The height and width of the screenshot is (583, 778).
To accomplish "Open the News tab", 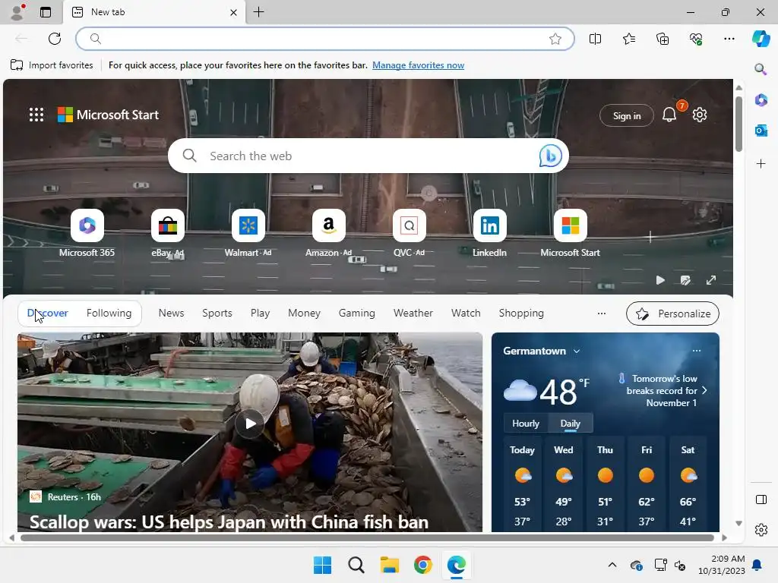I will 171,314.
